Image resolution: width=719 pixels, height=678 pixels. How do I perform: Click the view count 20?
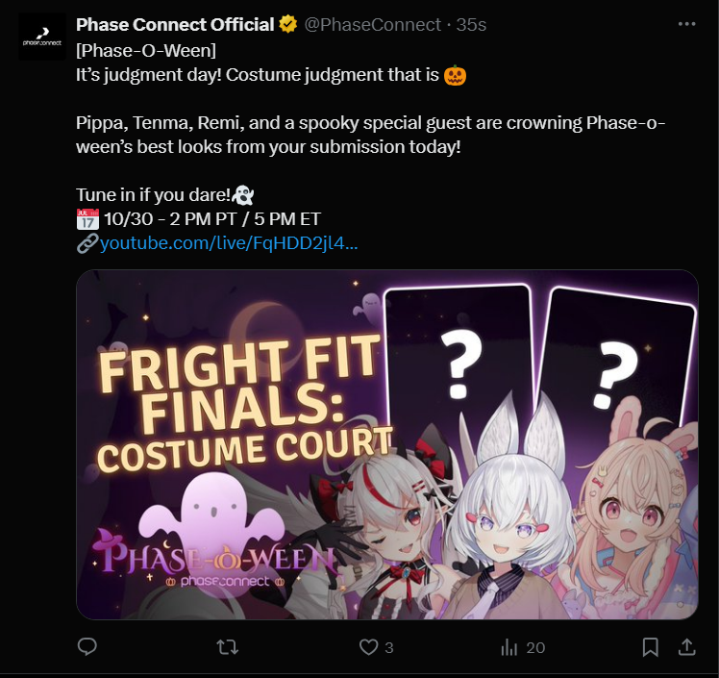coord(535,648)
